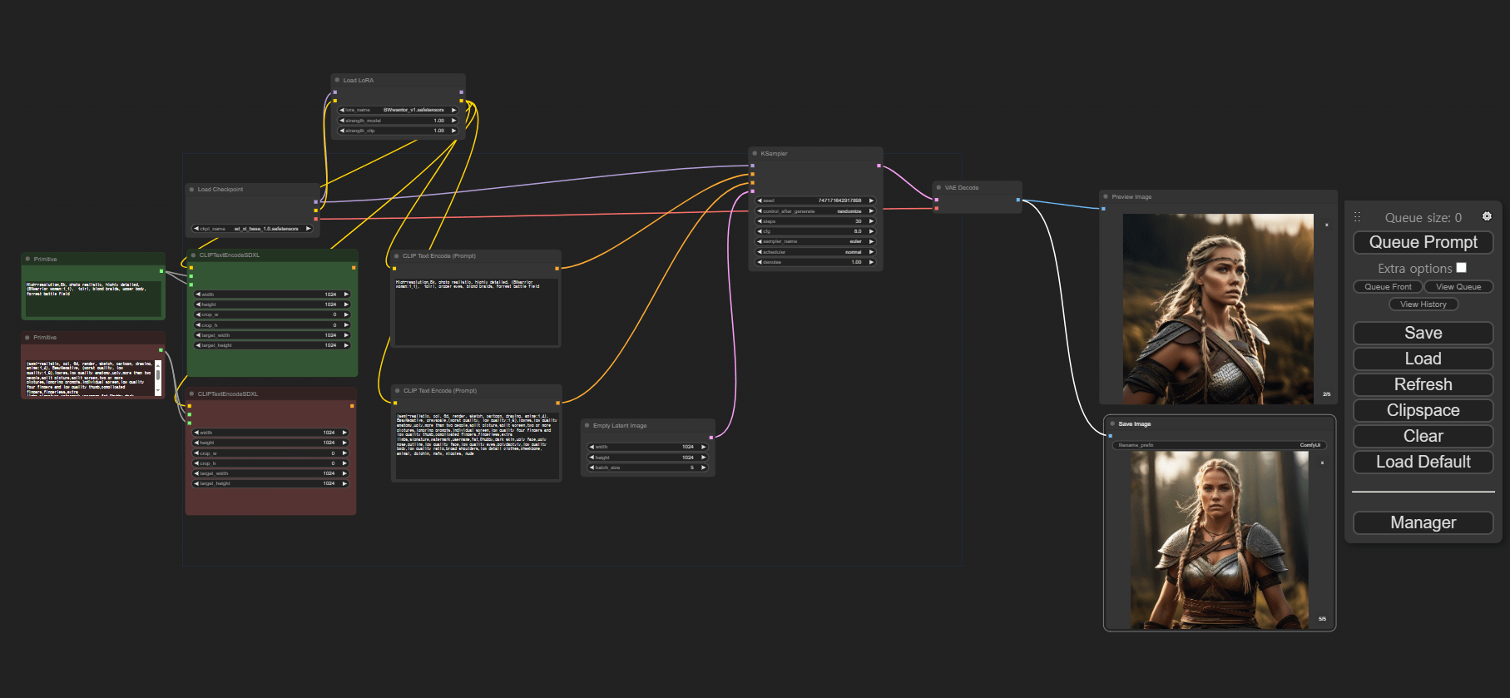This screenshot has width=1510, height=698.
Task: Open the lora_name selector in Load LoRA
Action: click(x=399, y=110)
